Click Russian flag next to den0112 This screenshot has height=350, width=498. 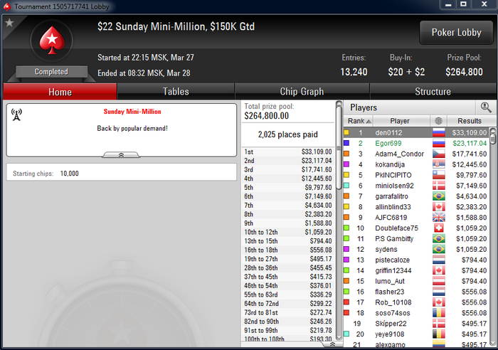tap(439, 132)
